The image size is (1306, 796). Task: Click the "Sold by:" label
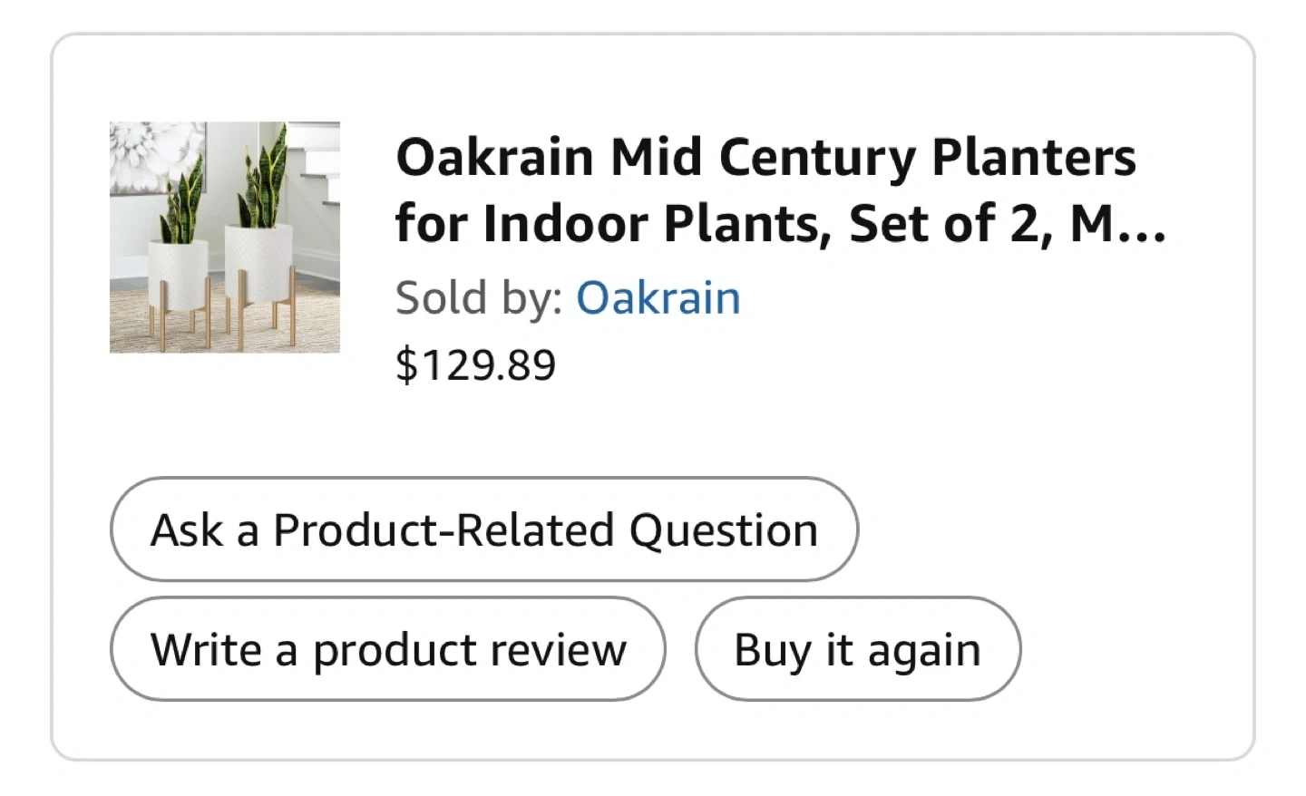pos(479,298)
